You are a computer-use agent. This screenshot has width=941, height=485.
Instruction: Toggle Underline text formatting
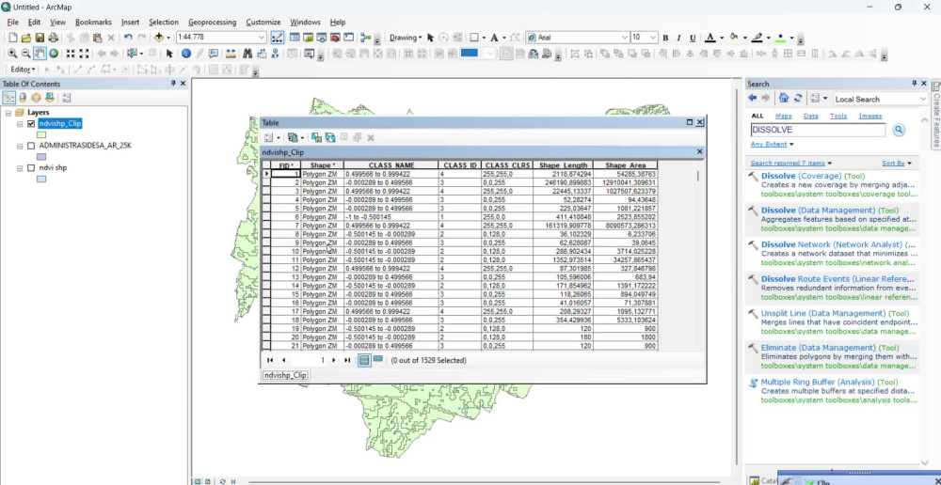point(693,38)
